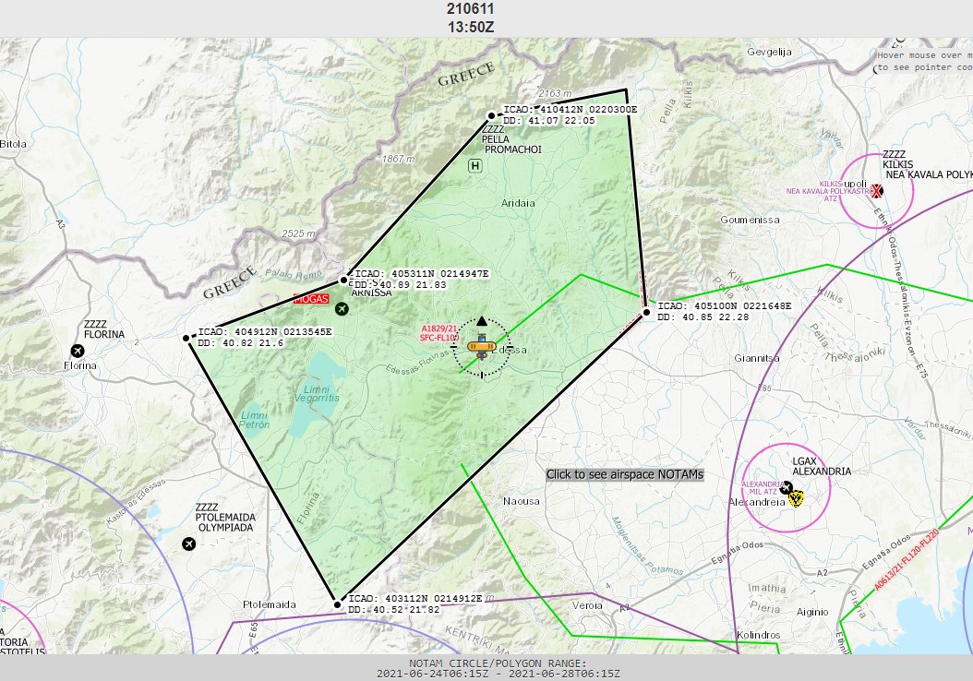Click the Ptolemaida Olympiada airfield icon
This screenshot has height=681, width=973.
[190, 544]
